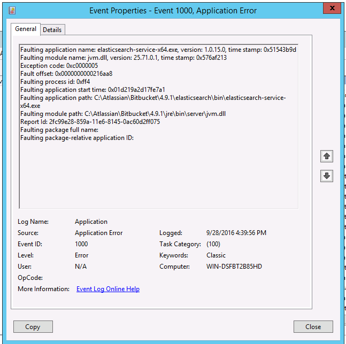Viewport: 346px width, 344px height.
Task: Click the Logged date 9/28/2016 4:39:56 PM
Action: click(236, 233)
